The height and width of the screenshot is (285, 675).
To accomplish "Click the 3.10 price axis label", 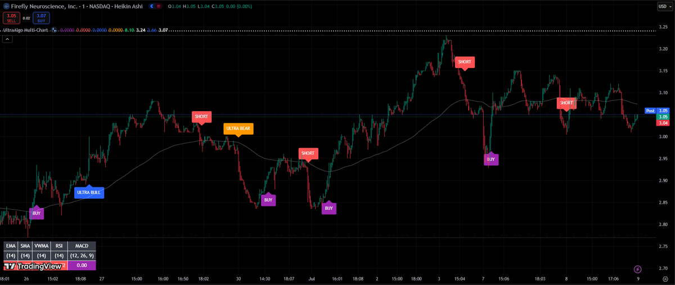I will [664, 93].
